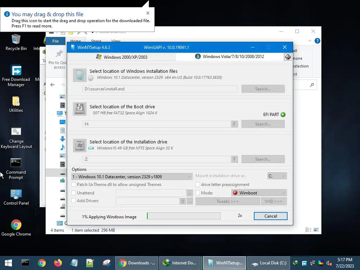360x270 pixels.
Task: Click the green EFI PART status light
Action: pos(283,115)
